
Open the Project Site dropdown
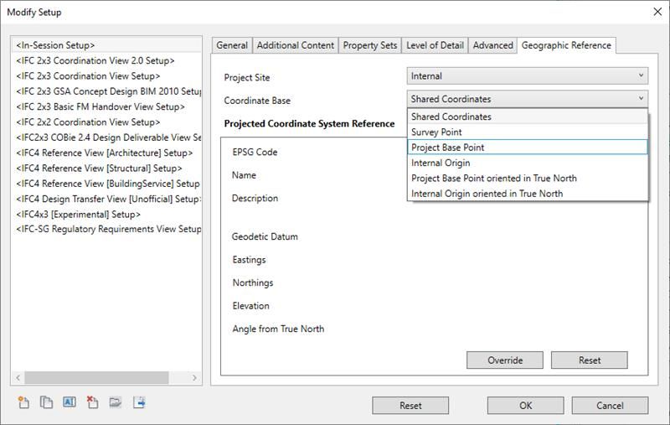click(528, 76)
